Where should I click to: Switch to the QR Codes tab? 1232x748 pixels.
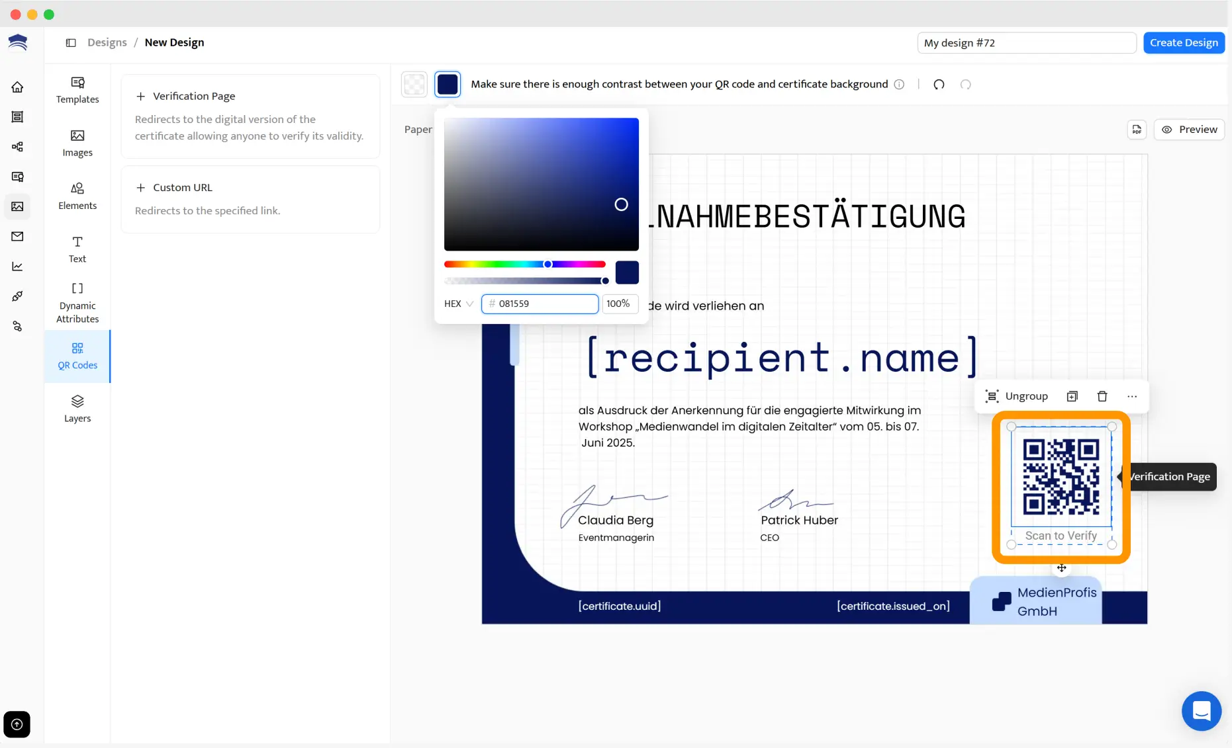(x=77, y=356)
